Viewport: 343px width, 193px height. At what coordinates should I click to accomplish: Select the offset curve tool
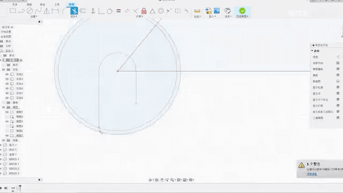[x=83, y=11]
